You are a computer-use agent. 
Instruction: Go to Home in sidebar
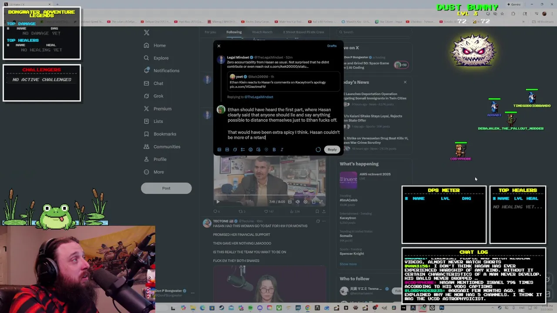155,45
